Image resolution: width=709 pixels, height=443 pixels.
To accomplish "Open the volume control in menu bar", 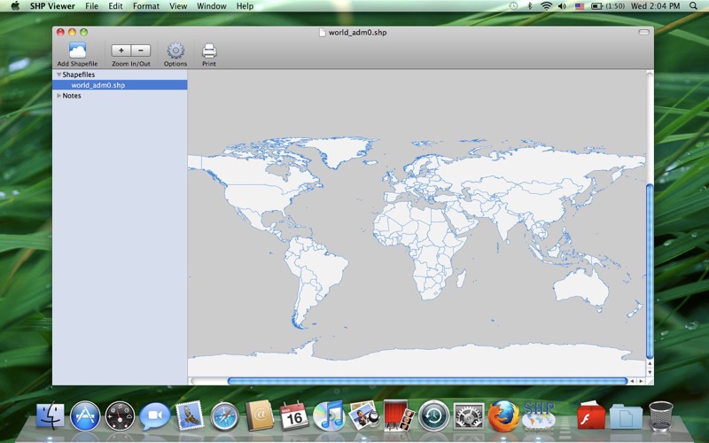I will [x=563, y=6].
